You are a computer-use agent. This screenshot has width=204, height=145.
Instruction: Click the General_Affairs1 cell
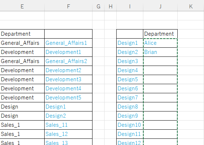68,43
